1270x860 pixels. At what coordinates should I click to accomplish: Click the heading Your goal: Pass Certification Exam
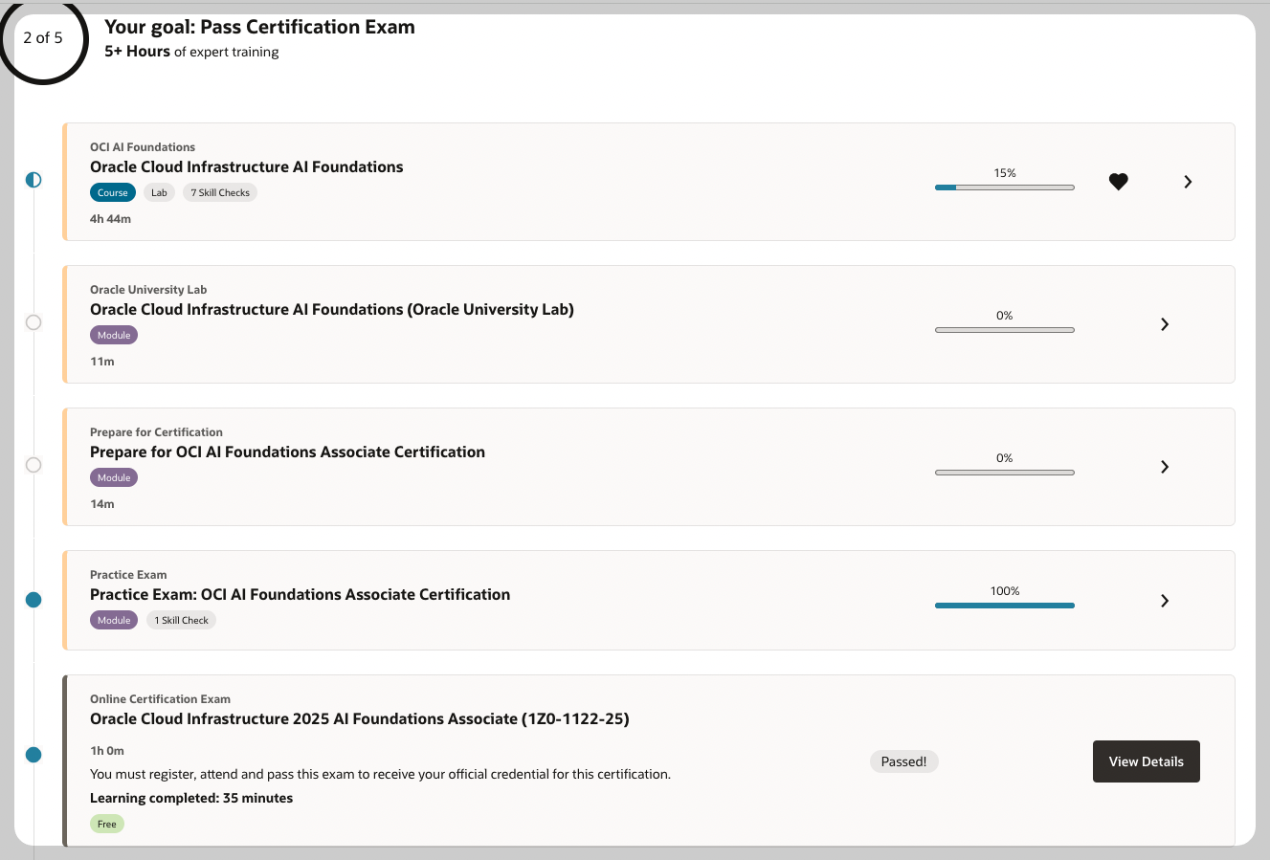coord(259,27)
